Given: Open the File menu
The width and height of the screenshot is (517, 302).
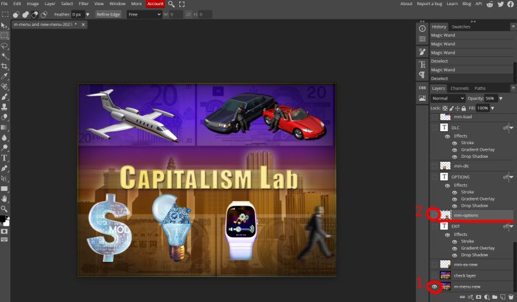Looking at the screenshot, I should [5, 4].
